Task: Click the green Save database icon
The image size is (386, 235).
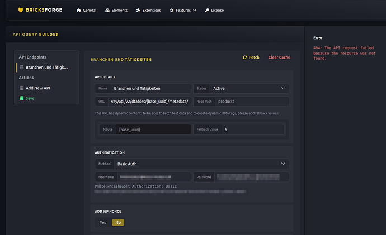Action: (x=22, y=98)
